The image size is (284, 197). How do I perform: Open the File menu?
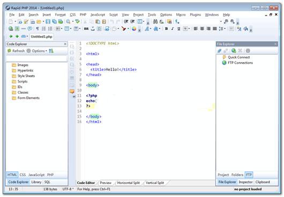click(x=12, y=15)
